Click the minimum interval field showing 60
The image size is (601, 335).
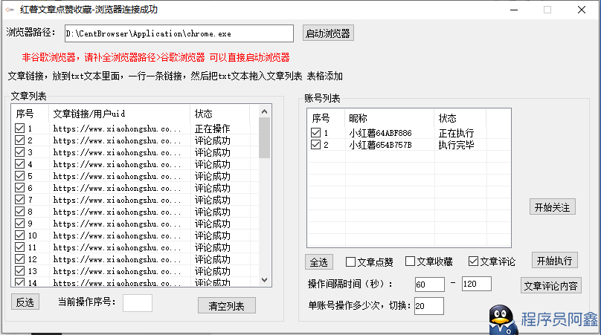[430, 284]
